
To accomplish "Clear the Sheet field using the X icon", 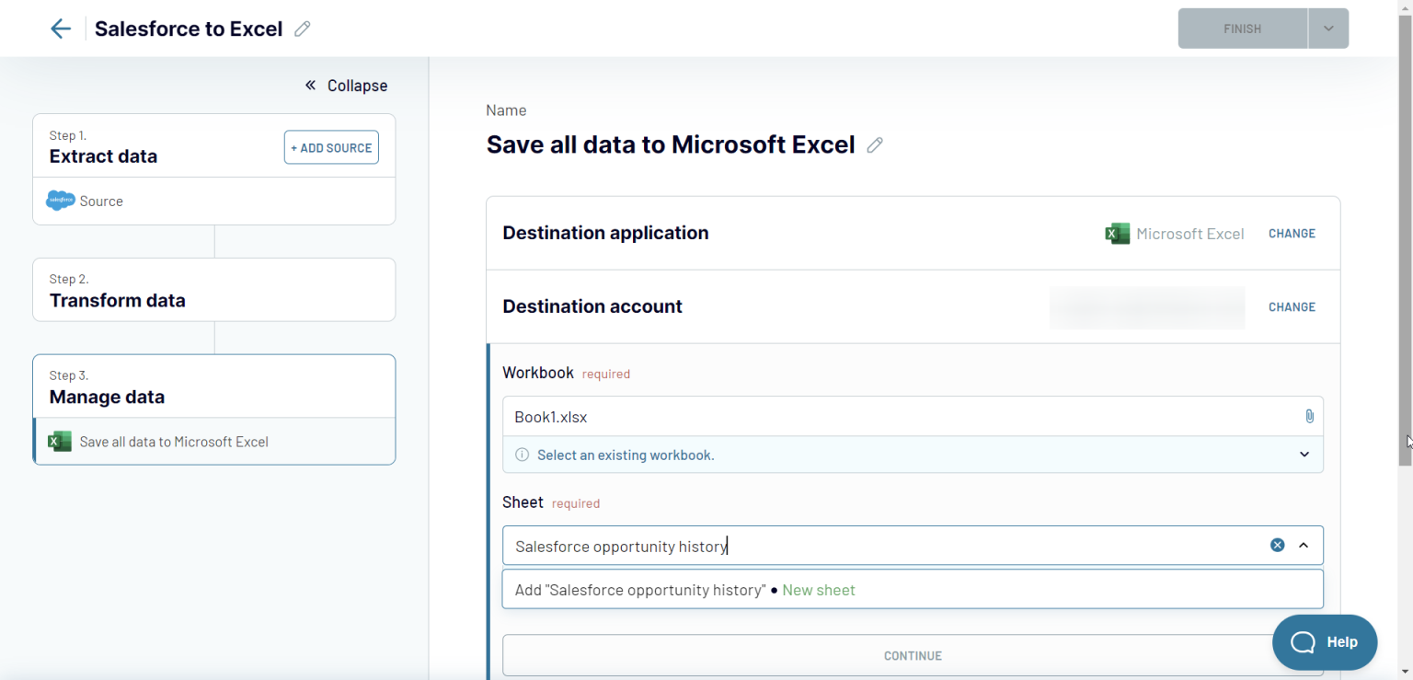I will pos(1277,545).
